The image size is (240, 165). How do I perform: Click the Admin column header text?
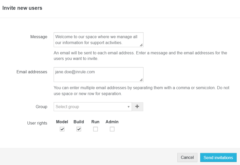pyautogui.click(x=112, y=122)
